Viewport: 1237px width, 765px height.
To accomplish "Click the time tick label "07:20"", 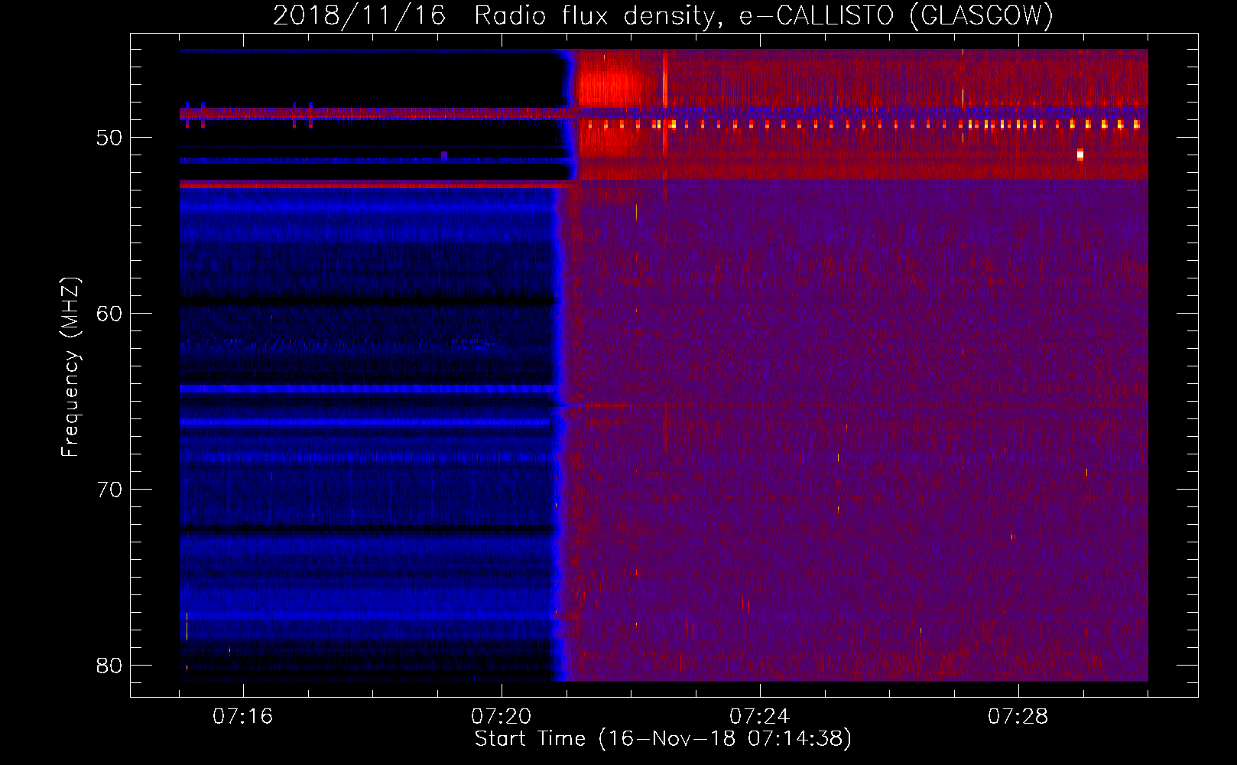I will click(x=502, y=717).
